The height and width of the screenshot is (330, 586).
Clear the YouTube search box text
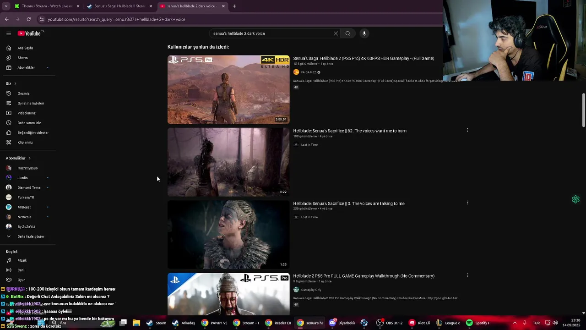336,33
